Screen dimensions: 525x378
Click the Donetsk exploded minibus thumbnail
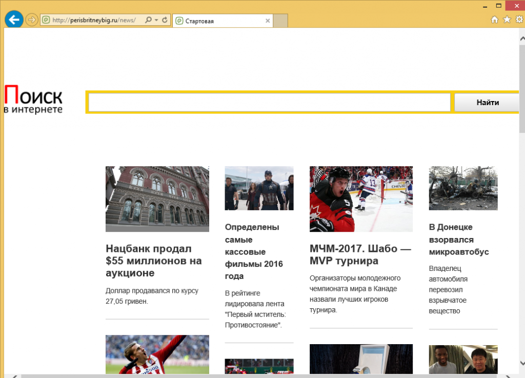463,188
